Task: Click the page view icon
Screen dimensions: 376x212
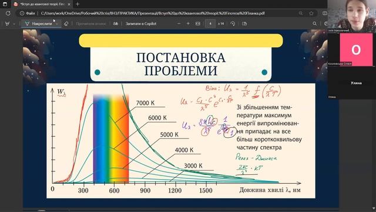Action: 244,24
